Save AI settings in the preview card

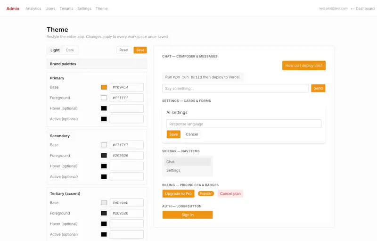(x=173, y=134)
